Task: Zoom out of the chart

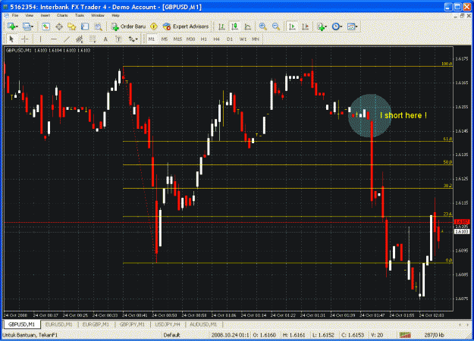Action: coord(276,27)
